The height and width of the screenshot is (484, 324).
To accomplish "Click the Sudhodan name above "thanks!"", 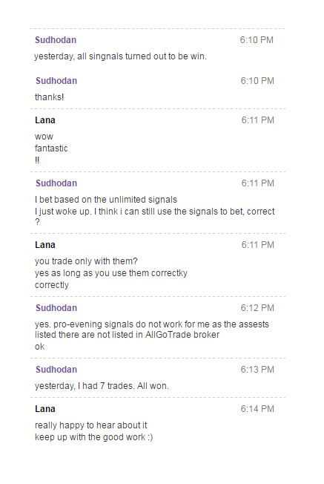I will (x=56, y=81).
